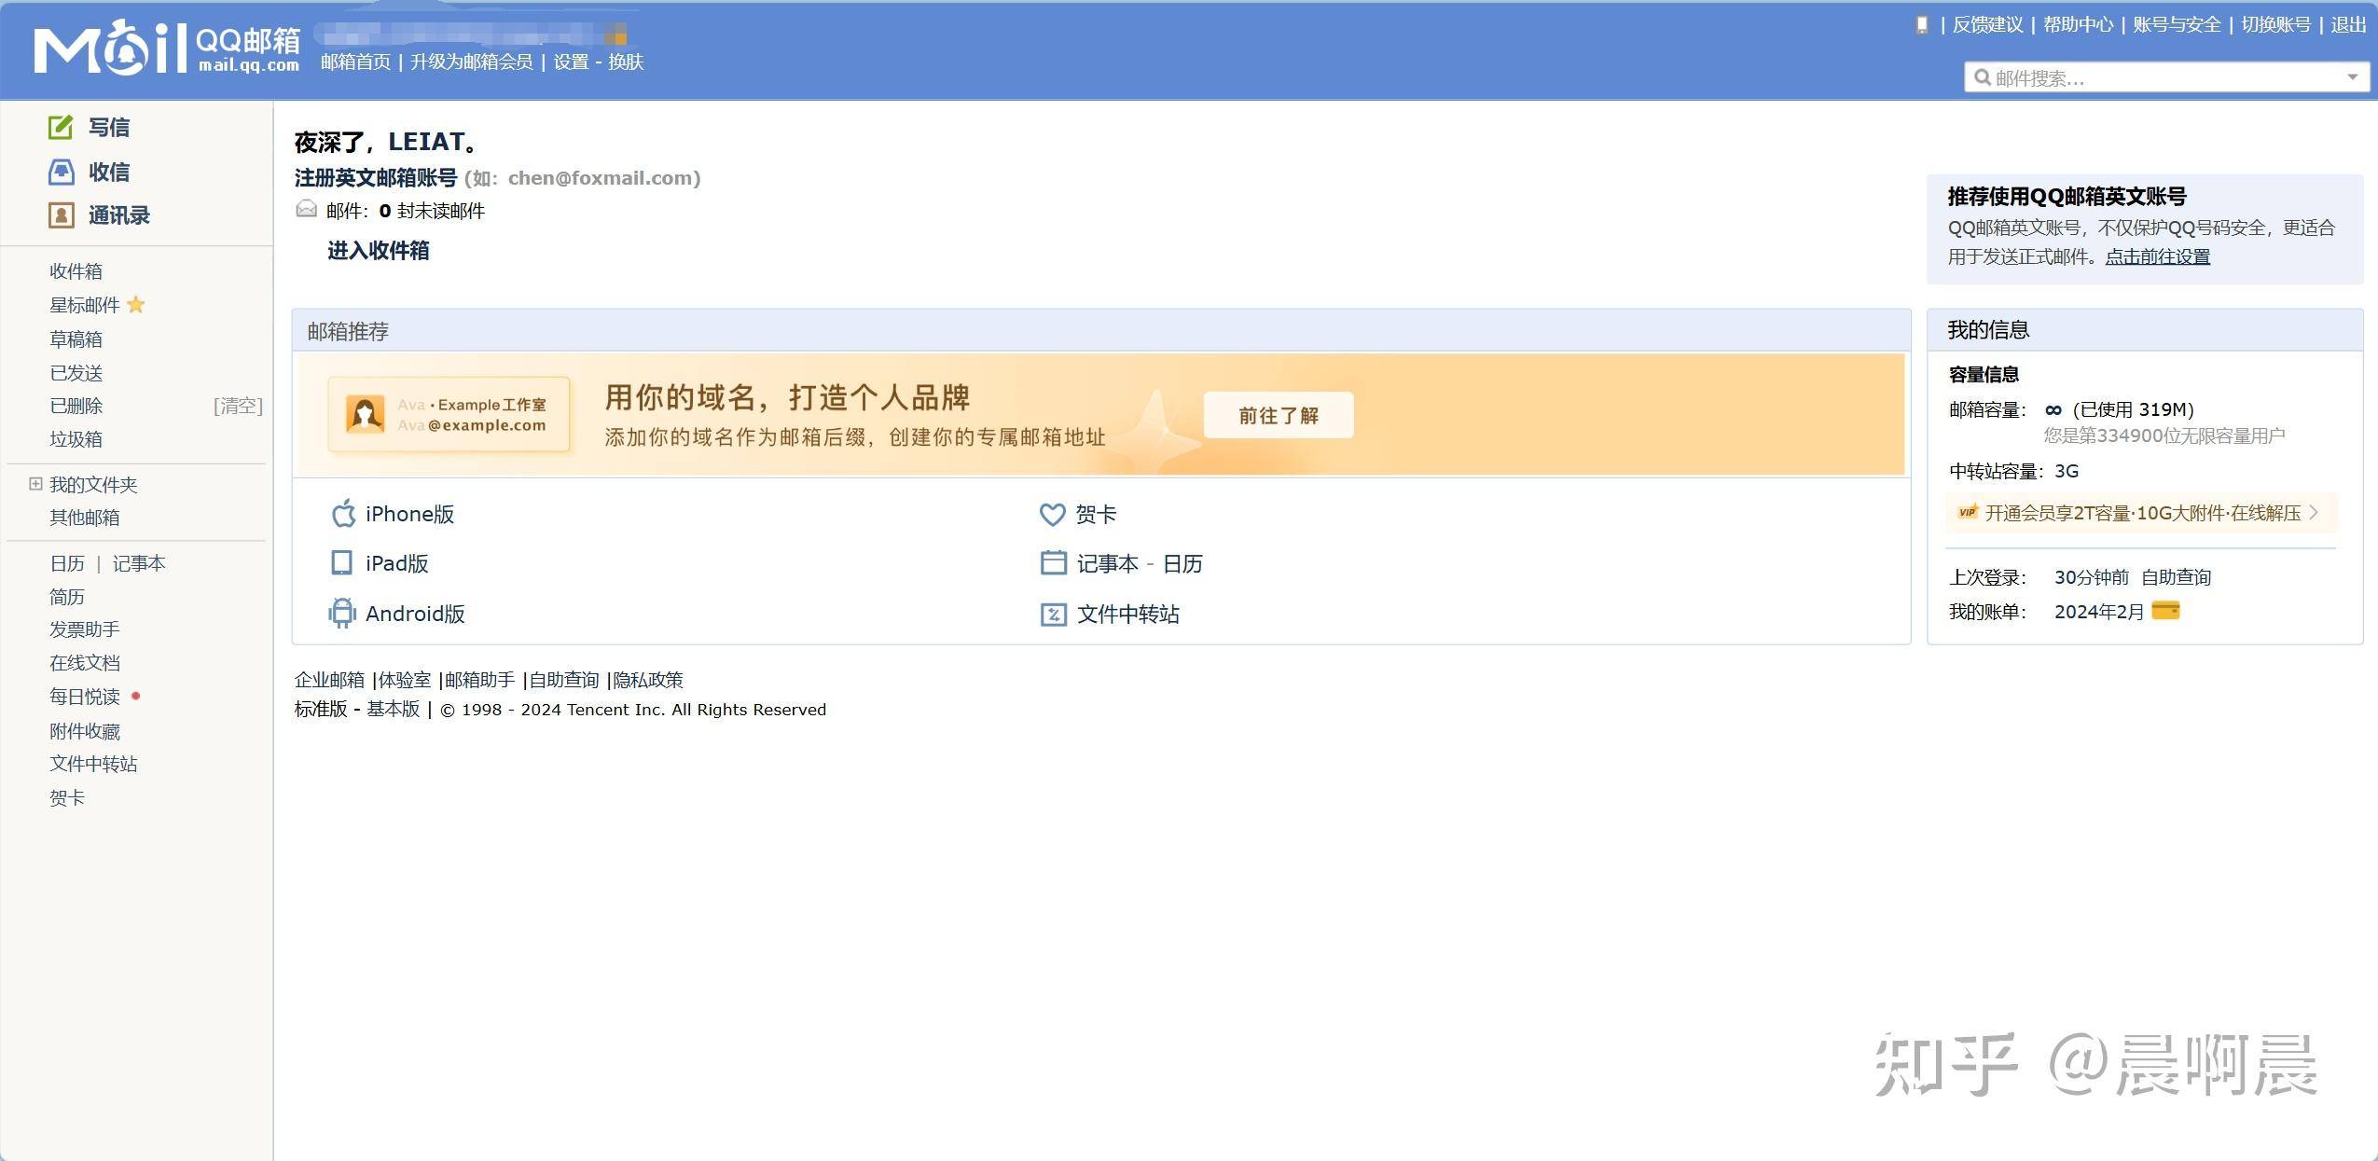Screen dimensions: 2378x1161
Task: Open 附件收藏 in the sidebar
Action: coord(85,731)
